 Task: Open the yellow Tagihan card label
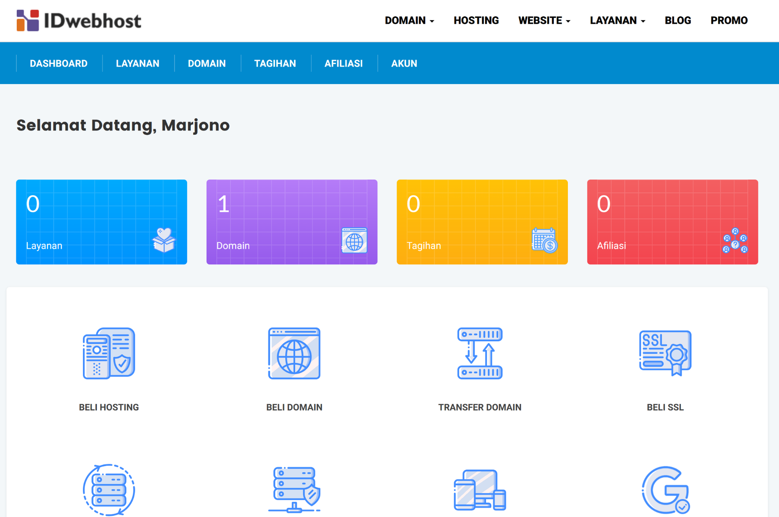click(424, 246)
